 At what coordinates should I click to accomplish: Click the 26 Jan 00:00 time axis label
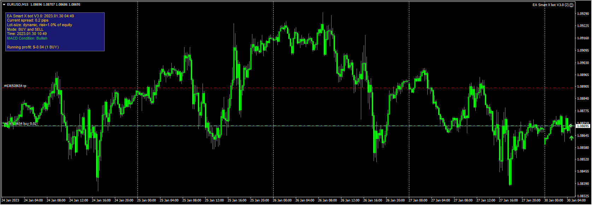pyautogui.click(x=282, y=200)
